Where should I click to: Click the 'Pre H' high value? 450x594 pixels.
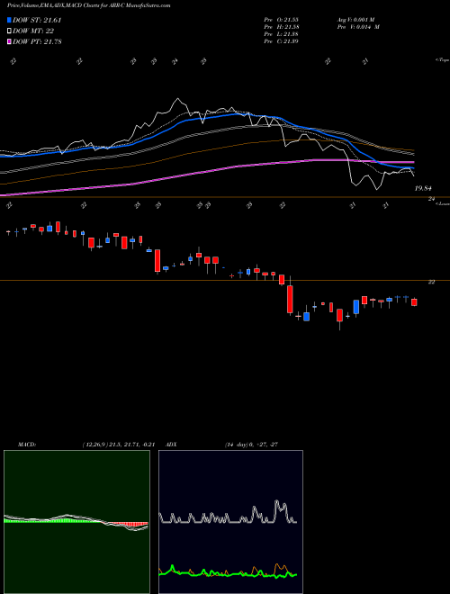[281, 27]
